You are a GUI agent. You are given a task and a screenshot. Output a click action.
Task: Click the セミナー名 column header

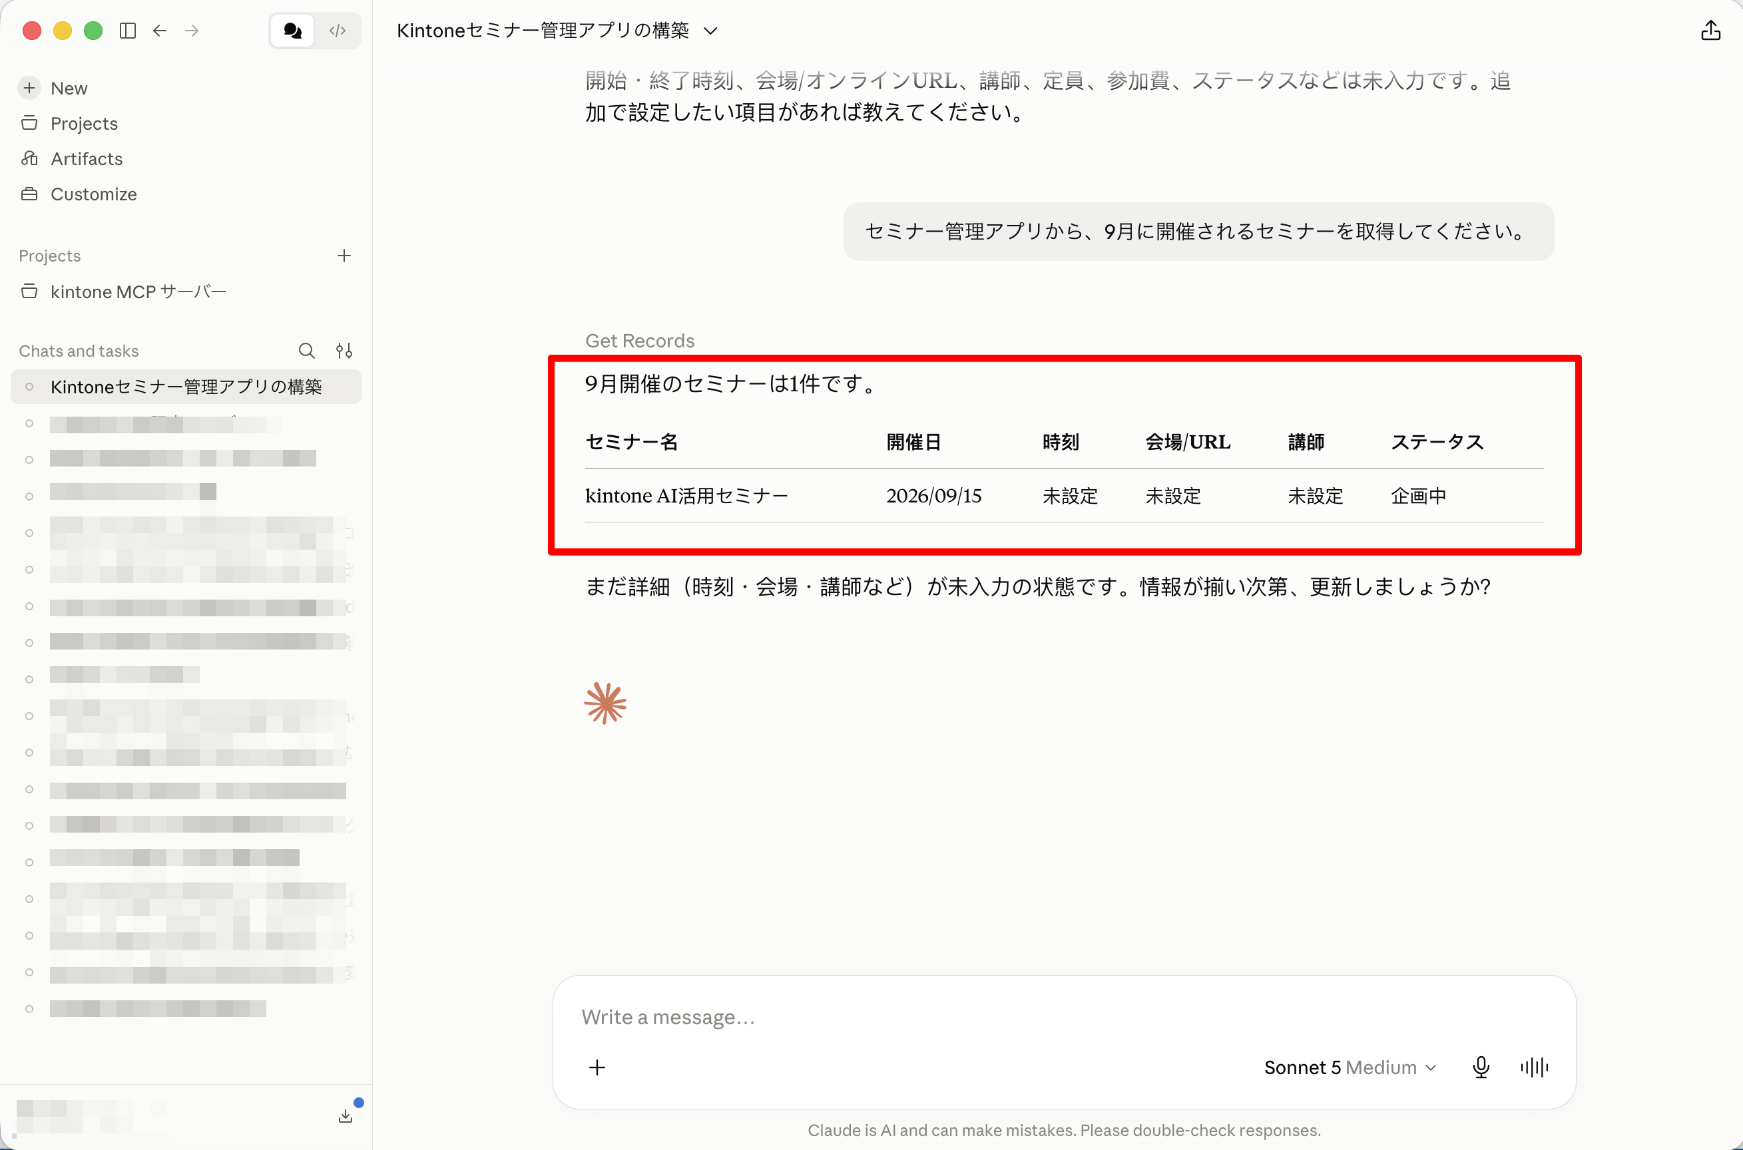point(632,441)
